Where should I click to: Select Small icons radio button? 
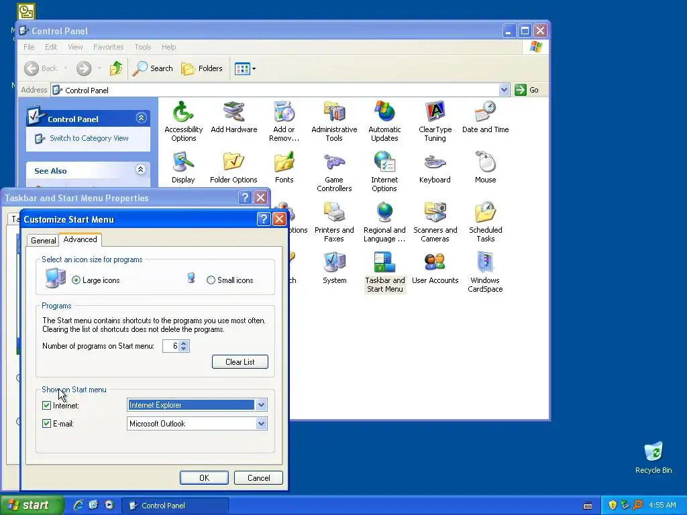(211, 280)
